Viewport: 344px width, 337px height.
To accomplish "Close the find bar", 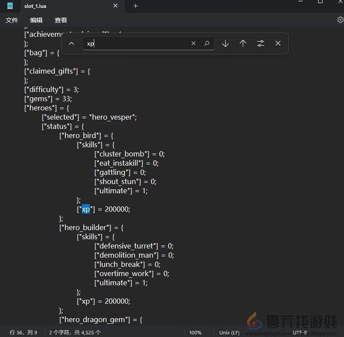I will coord(278,43).
